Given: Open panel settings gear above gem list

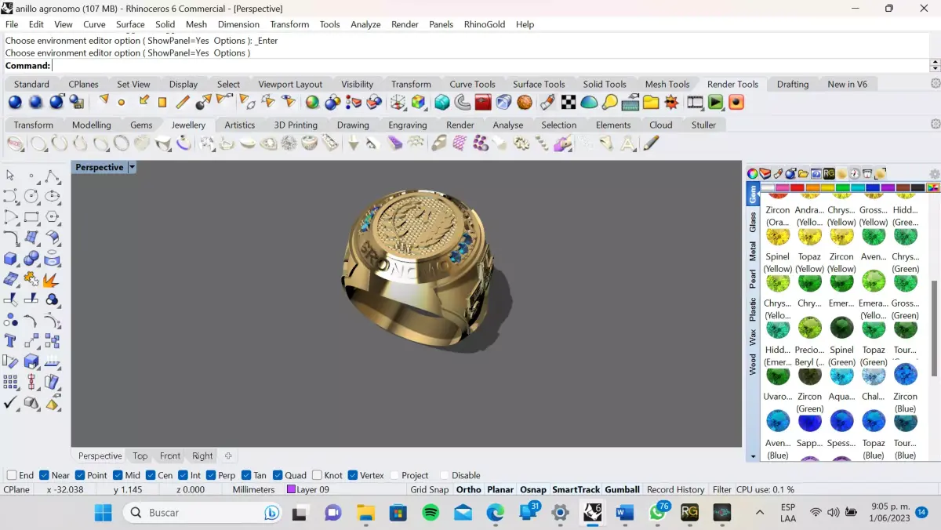Looking at the screenshot, I should (x=934, y=174).
